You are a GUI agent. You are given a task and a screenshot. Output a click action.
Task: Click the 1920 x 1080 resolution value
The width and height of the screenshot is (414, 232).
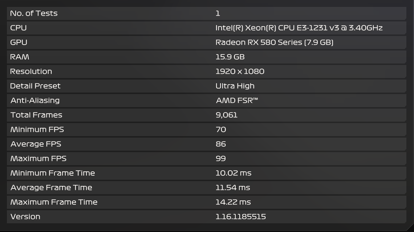coord(240,71)
